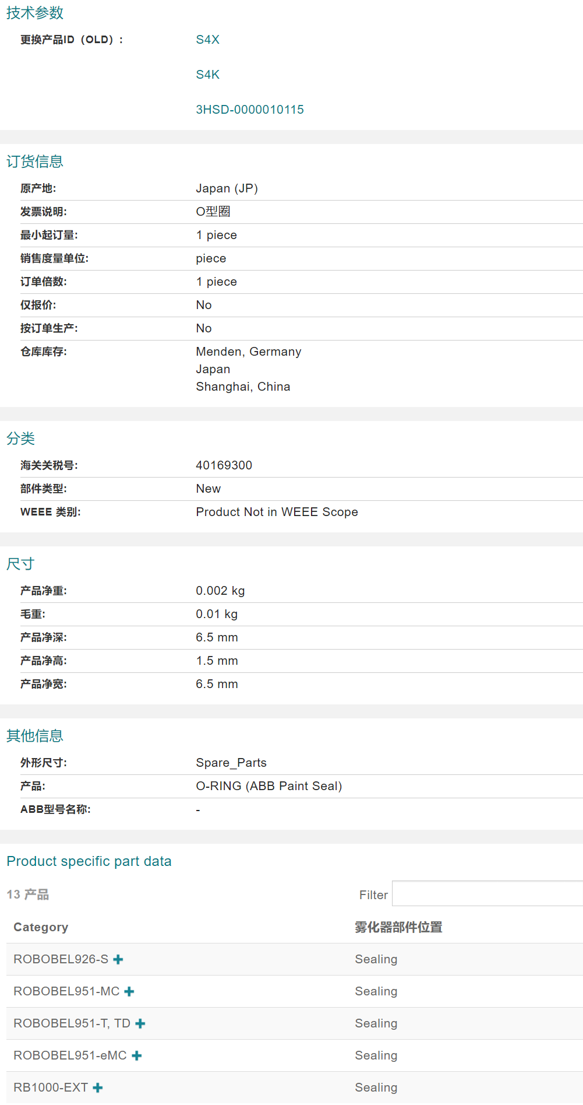The height and width of the screenshot is (1105, 583).
Task: Follow the 3HSD-0000010115 product link
Action: pos(249,110)
